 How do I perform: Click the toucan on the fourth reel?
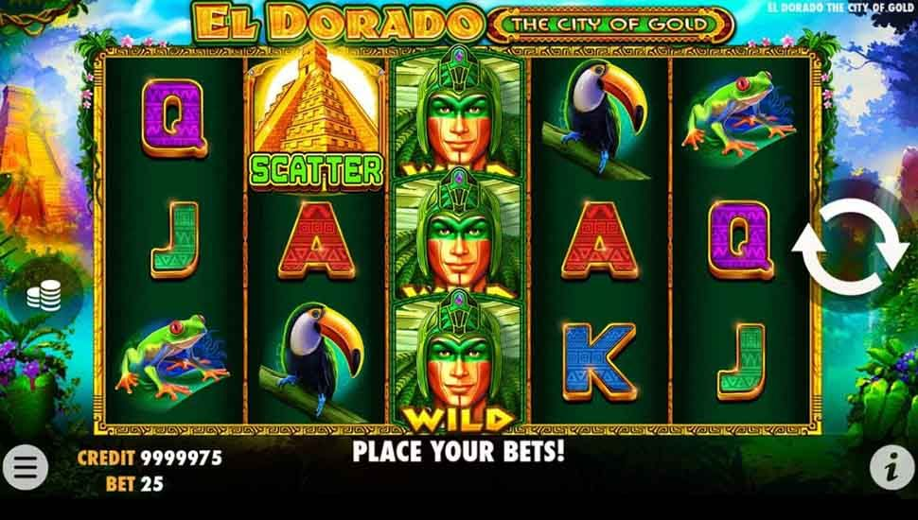(x=595, y=117)
